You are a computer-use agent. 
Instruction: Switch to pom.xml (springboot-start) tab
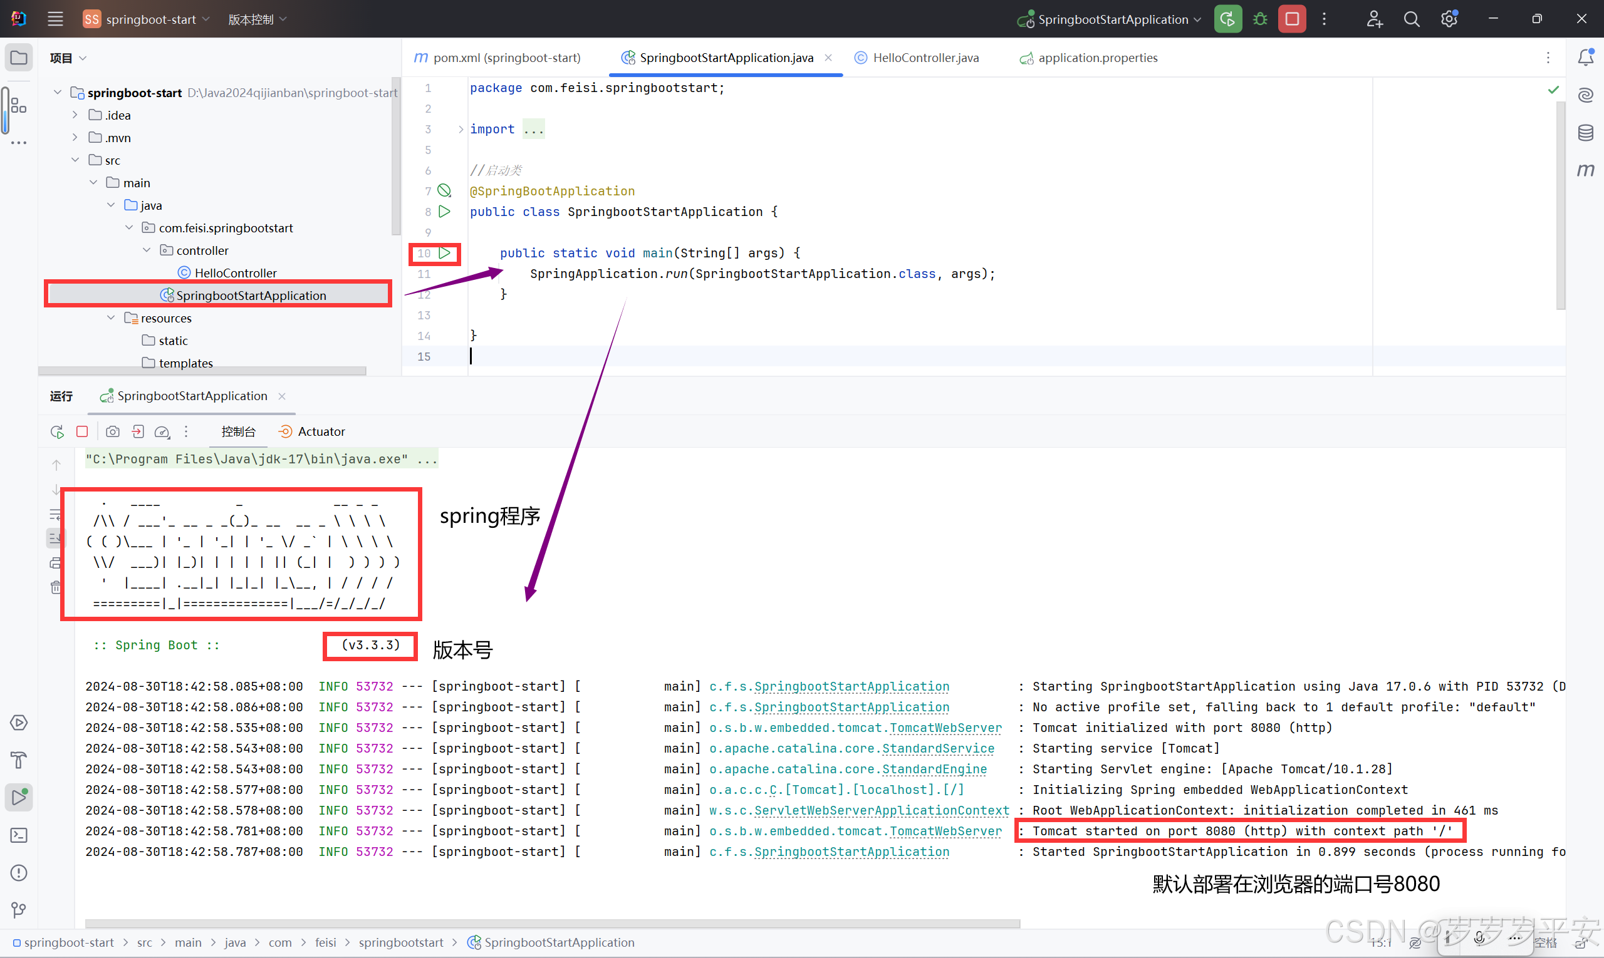pyautogui.click(x=497, y=58)
